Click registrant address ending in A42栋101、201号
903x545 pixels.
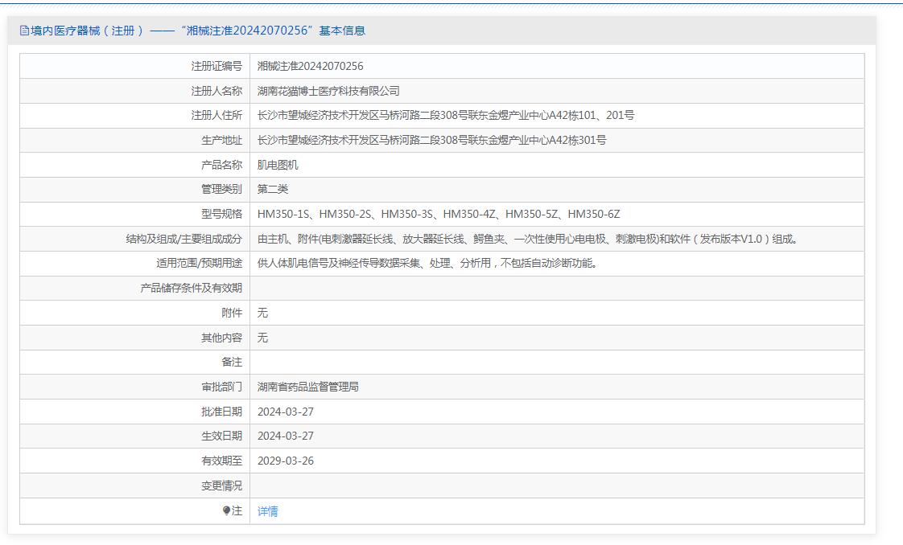tap(445, 116)
